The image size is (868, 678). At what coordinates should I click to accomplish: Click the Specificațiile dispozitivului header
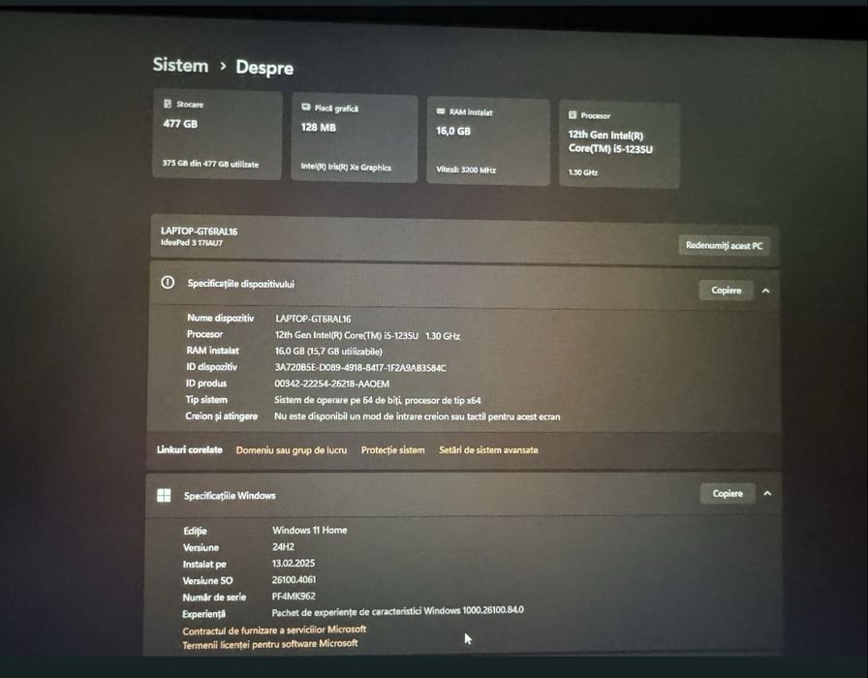(241, 284)
